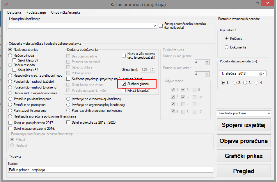Select the Račun prihoda radio button
Viewport: 277px width, 182px height.
10,55
